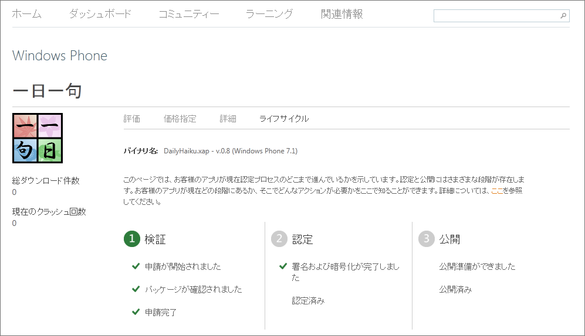This screenshot has height=336, width=585.
Task: Click the バイナリ名 label
Action: pos(141,151)
